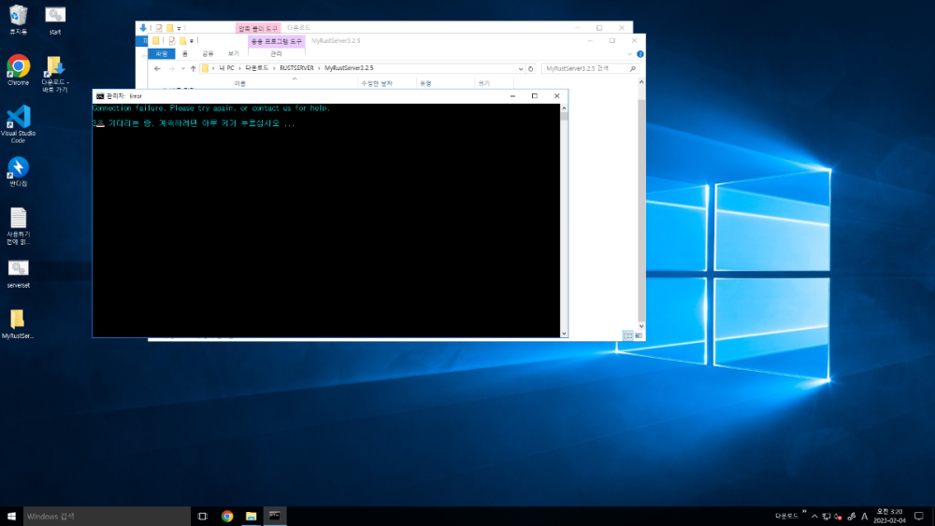This screenshot has width=935, height=526.
Task: Click the refresh button beside address bar
Action: tap(531, 68)
